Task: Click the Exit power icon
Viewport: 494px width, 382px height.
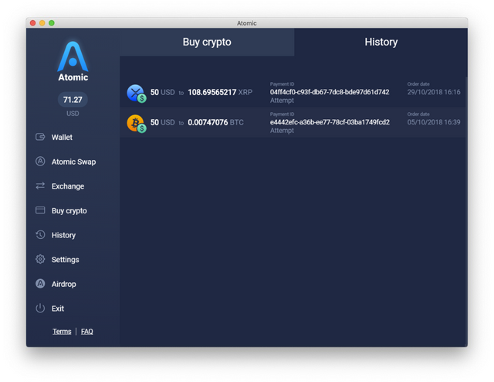Action: [40, 308]
